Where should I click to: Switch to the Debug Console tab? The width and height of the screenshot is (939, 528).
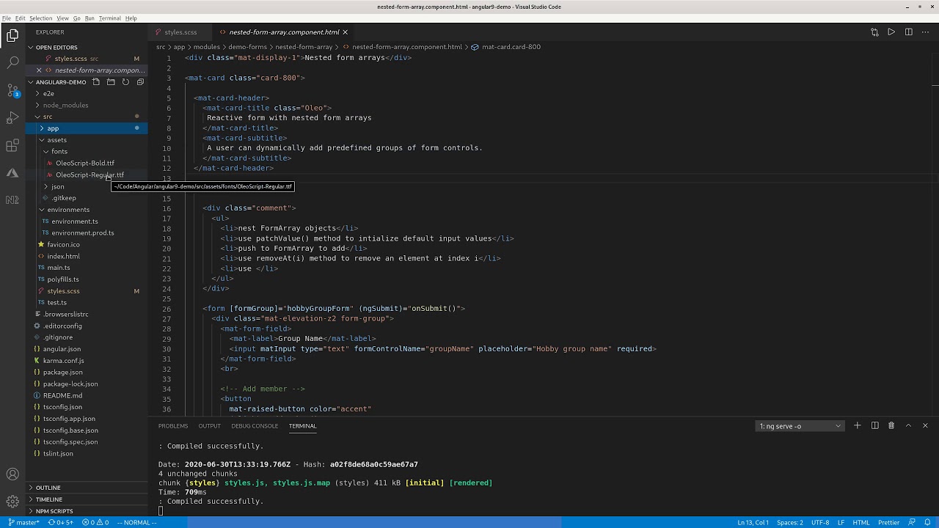(x=255, y=426)
